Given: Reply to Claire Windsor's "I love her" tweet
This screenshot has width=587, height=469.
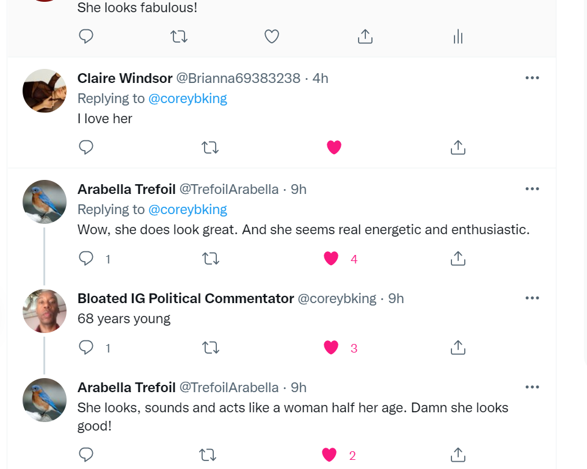Looking at the screenshot, I should point(86,147).
